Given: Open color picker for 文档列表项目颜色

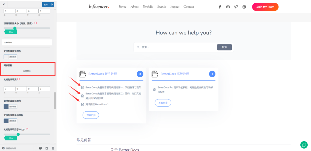Looking at the screenshot, I should (10, 107).
